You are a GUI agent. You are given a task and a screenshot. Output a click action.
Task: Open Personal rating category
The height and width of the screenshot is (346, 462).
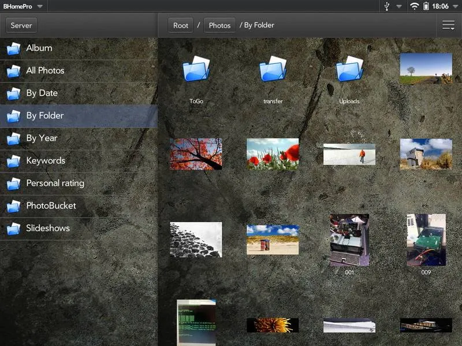(x=55, y=183)
